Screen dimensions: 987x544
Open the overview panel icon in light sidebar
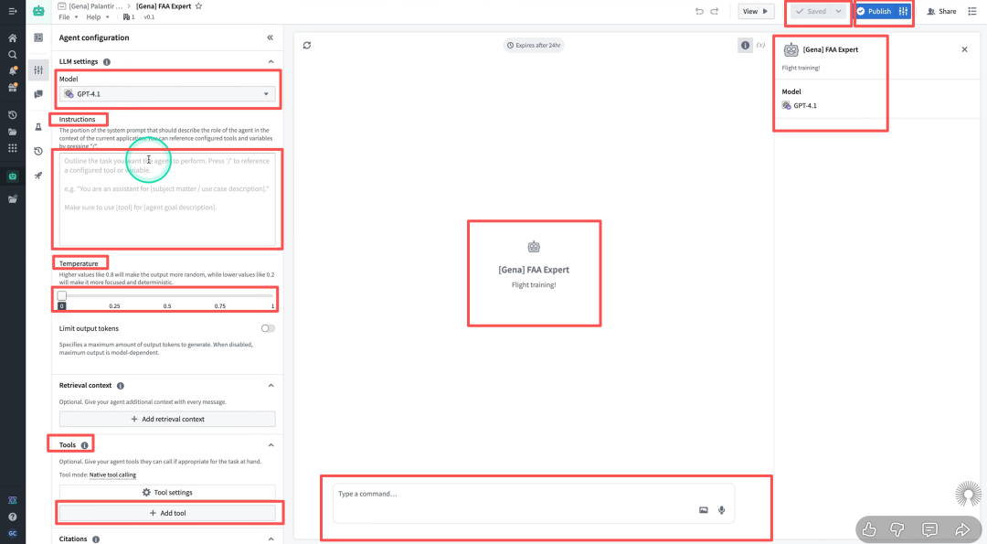point(38,37)
